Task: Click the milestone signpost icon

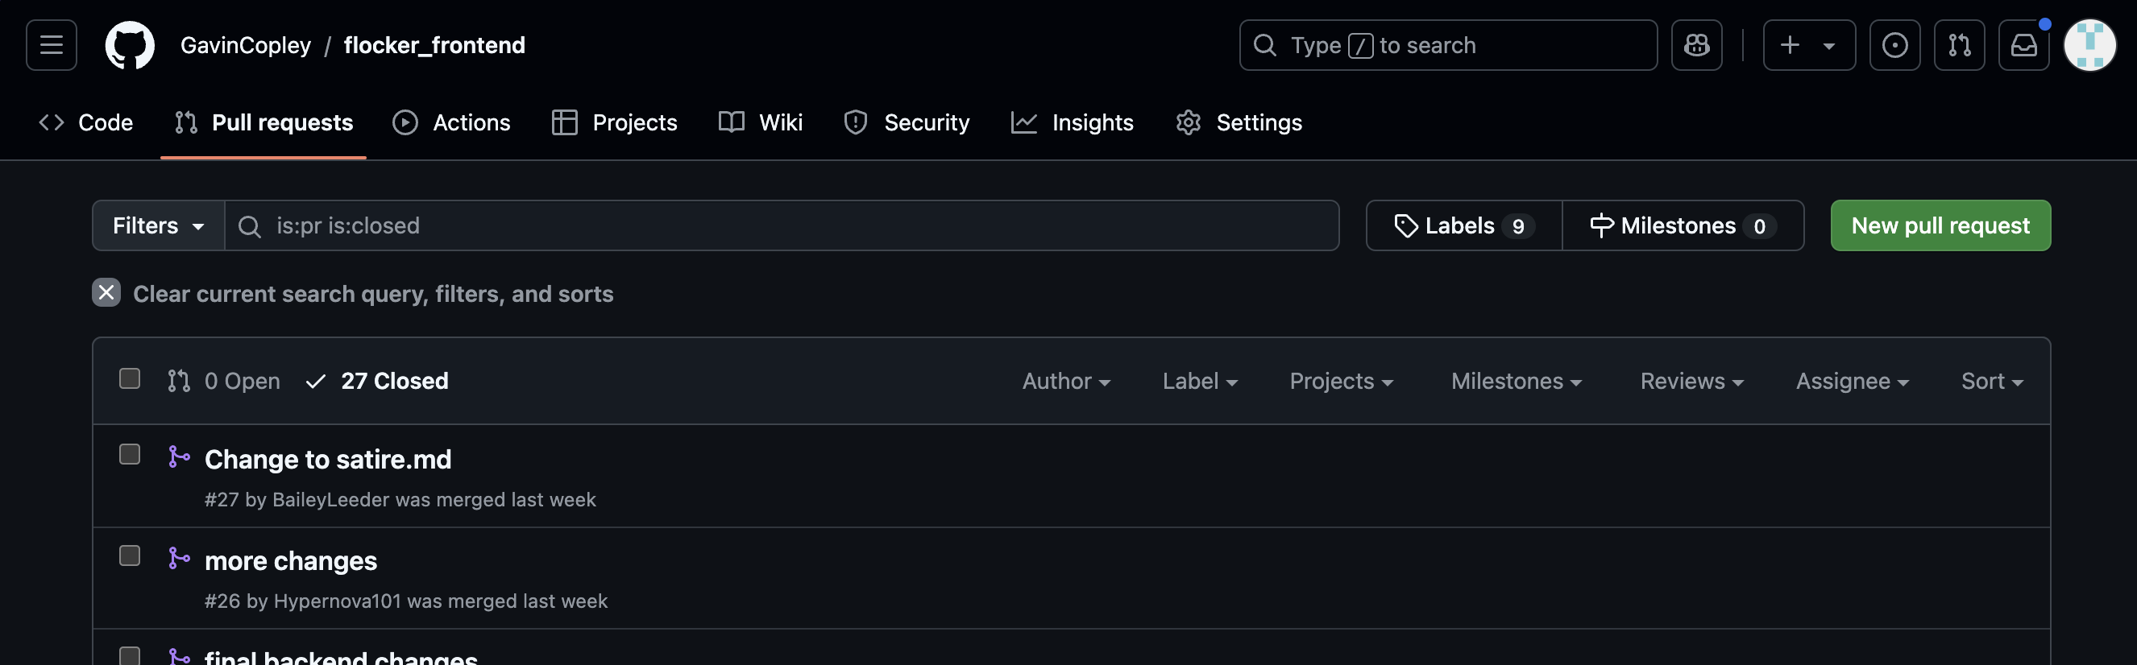Action: pos(1601,225)
